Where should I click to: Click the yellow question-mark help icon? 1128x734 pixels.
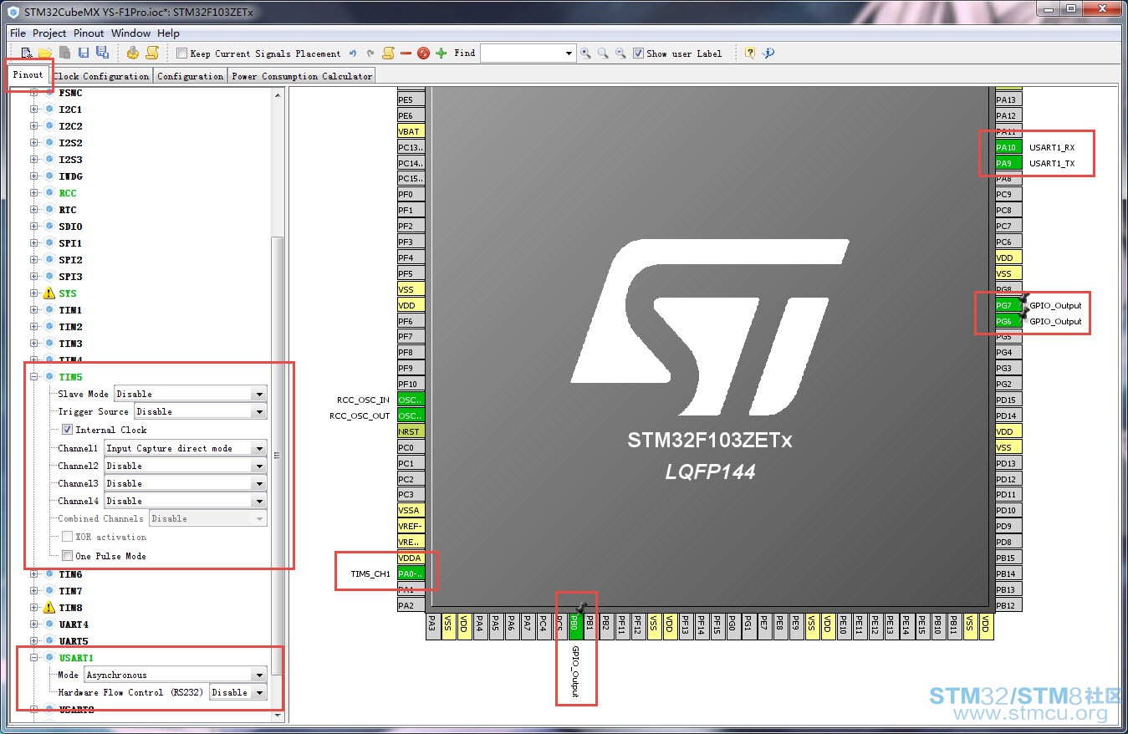click(750, 54)
